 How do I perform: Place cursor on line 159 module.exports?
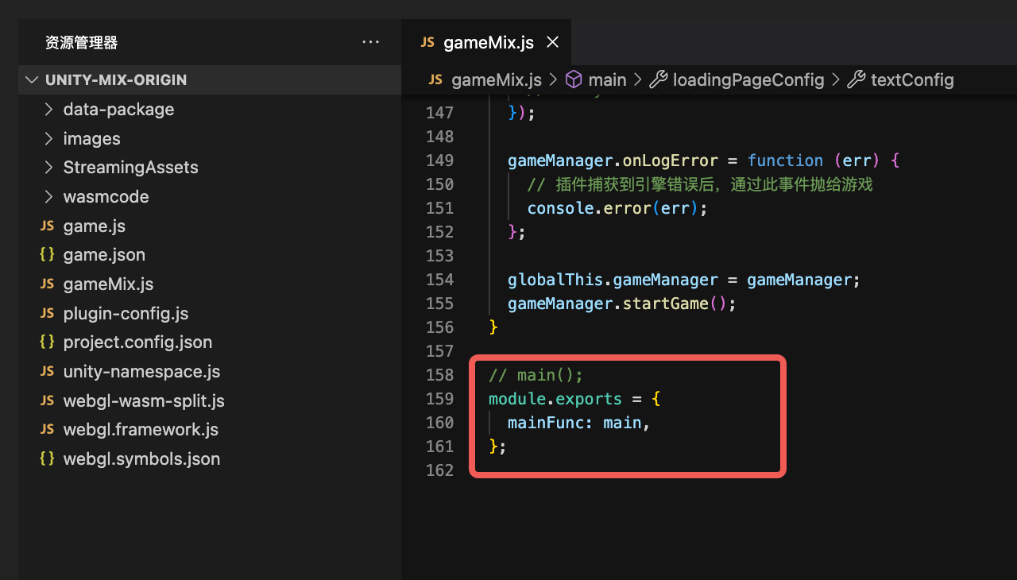(555, 399)
